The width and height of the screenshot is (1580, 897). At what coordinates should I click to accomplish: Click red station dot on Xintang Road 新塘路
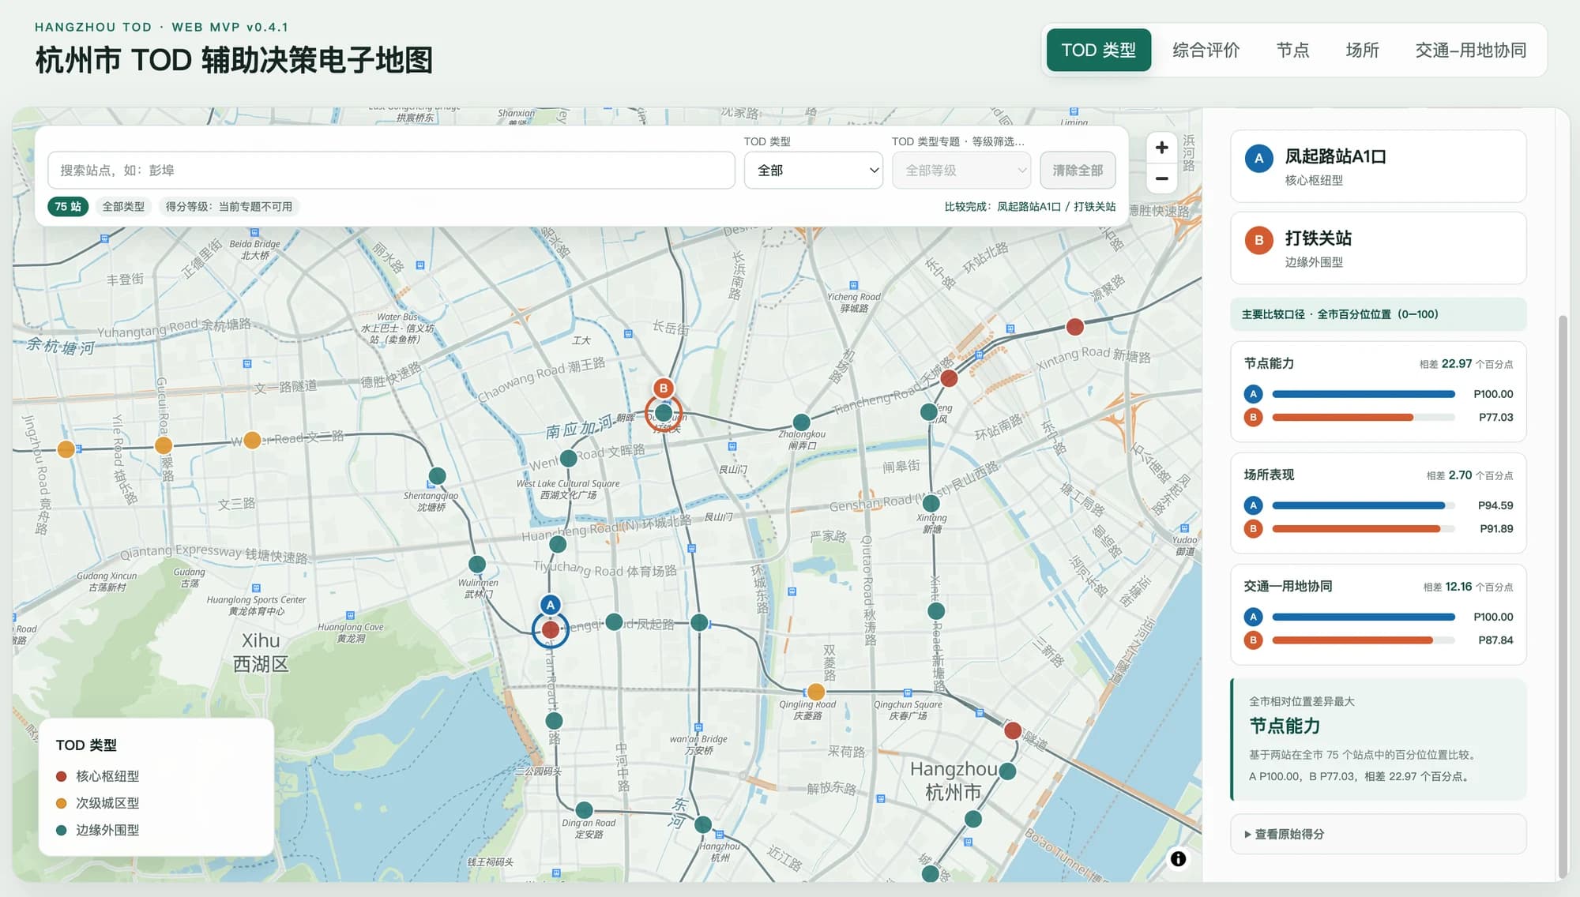(1074, 326)
